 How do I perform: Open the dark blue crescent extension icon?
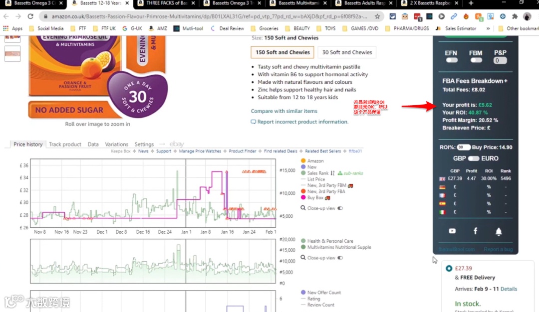[393, 16]
